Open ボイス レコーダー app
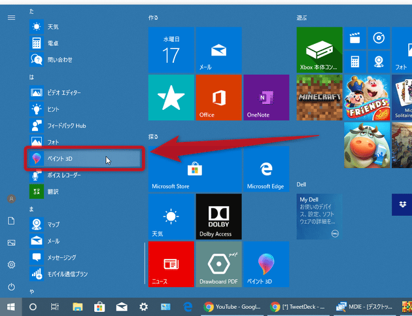Screen dimensions: 412x316 click(x=84, y=175)
